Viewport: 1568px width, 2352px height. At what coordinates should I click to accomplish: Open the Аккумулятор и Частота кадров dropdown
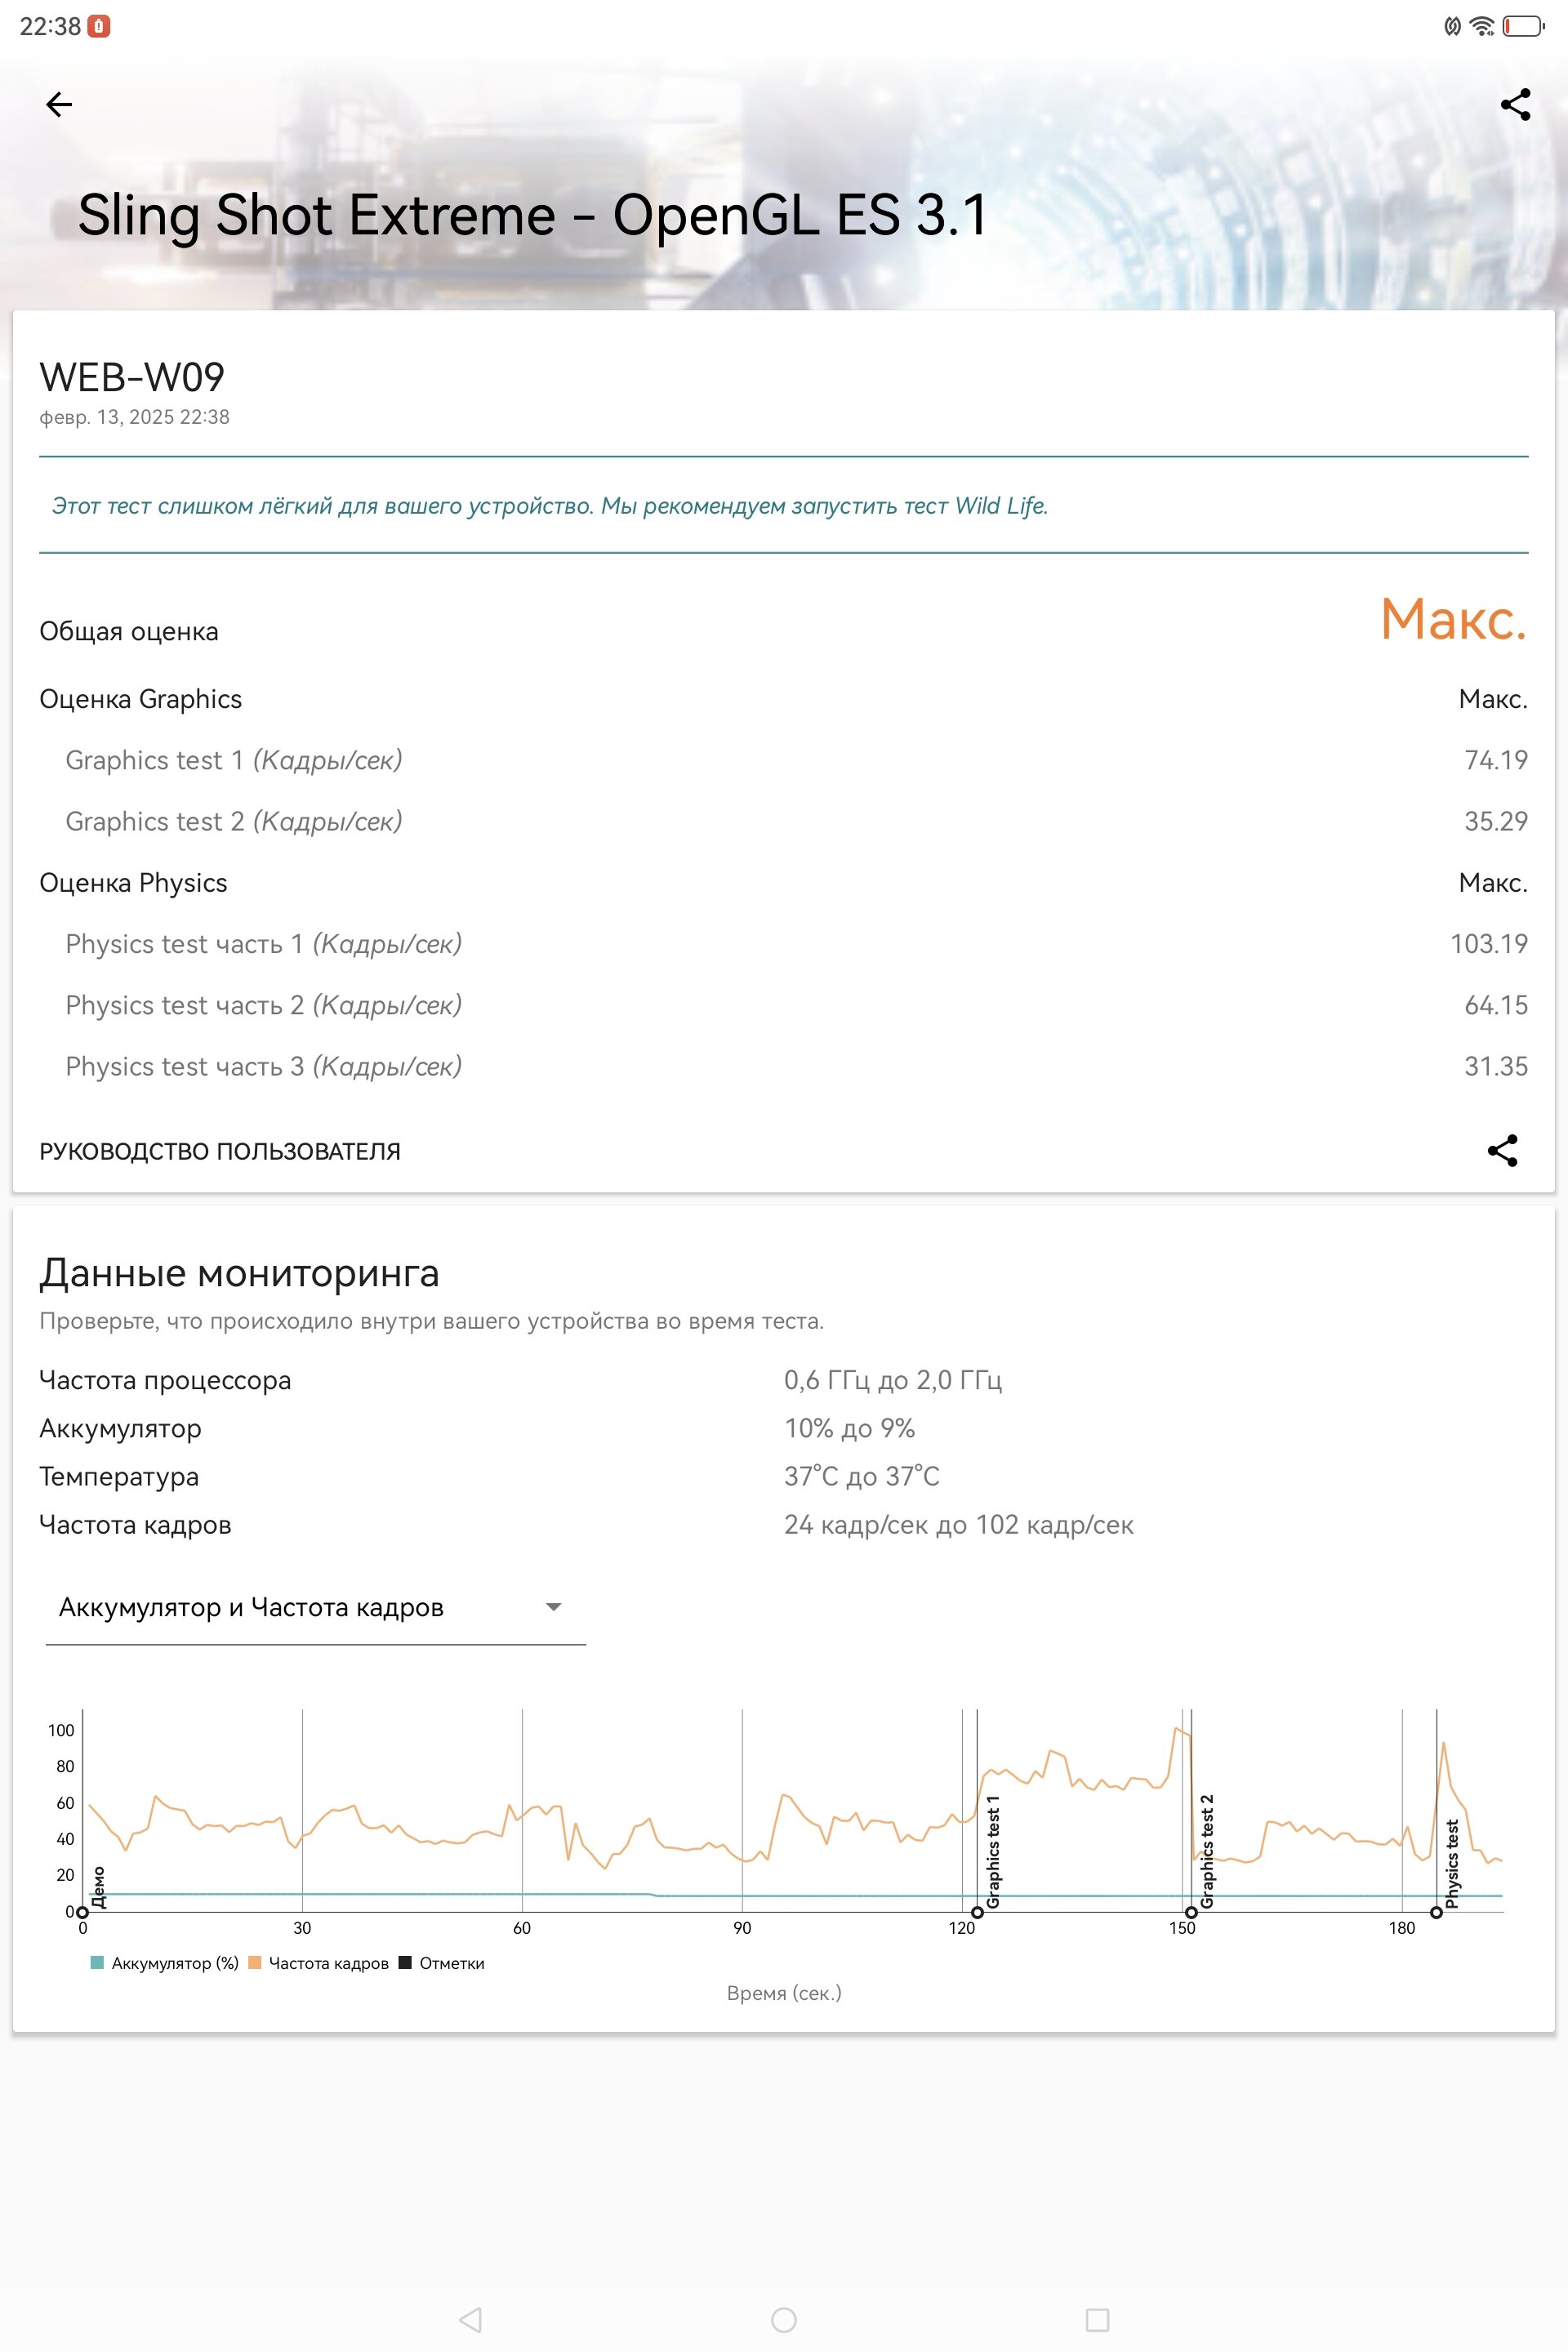point(315,1607)
